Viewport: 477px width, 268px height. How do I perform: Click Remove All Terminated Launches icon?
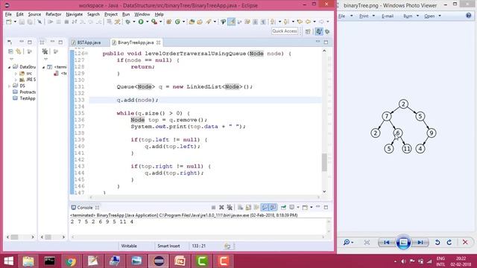coord(230,208)
